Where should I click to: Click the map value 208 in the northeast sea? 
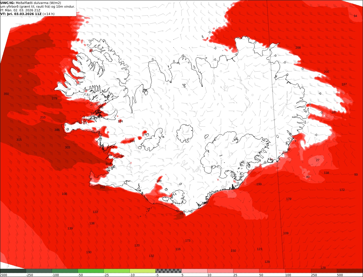(298, 48)
